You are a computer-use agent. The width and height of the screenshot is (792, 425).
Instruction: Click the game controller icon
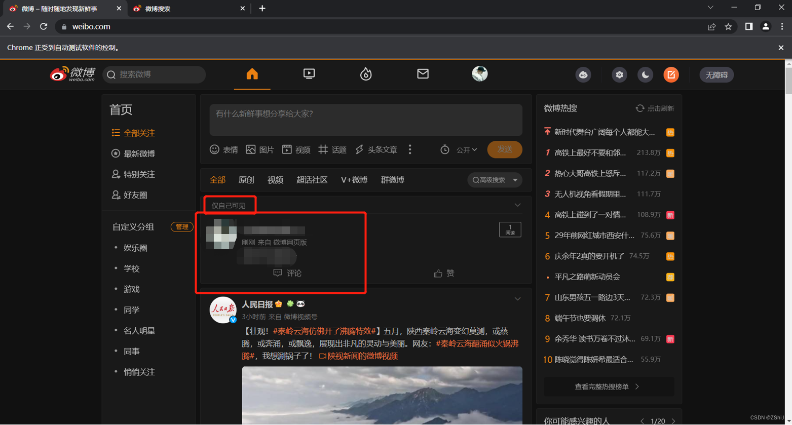(583, 75)
